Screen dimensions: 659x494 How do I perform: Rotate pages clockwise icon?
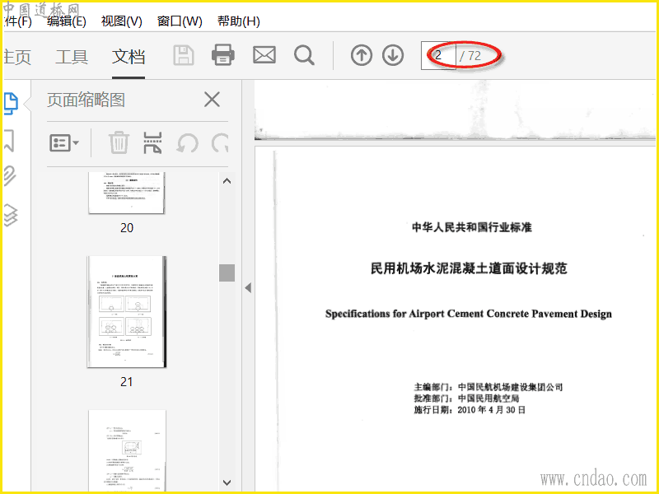220,143
